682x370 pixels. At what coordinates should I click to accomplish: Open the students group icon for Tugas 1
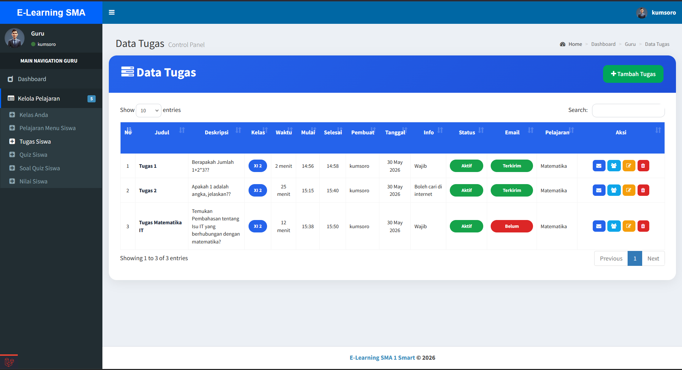614,166
